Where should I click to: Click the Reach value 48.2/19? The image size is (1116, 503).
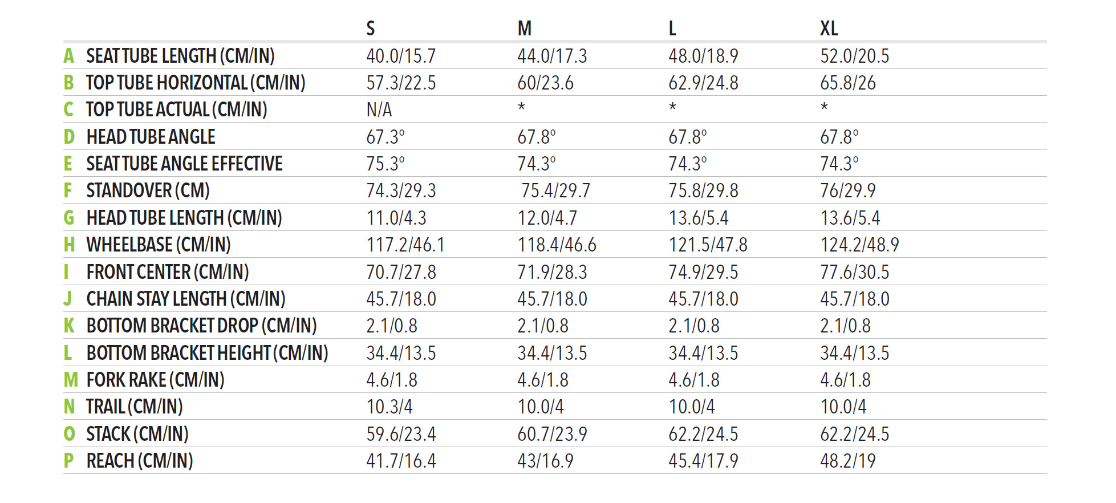(x=847, y=461)
